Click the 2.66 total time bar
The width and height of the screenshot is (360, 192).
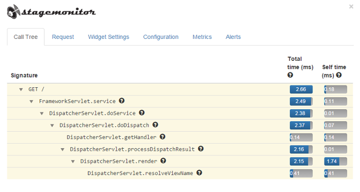(301, 89)
